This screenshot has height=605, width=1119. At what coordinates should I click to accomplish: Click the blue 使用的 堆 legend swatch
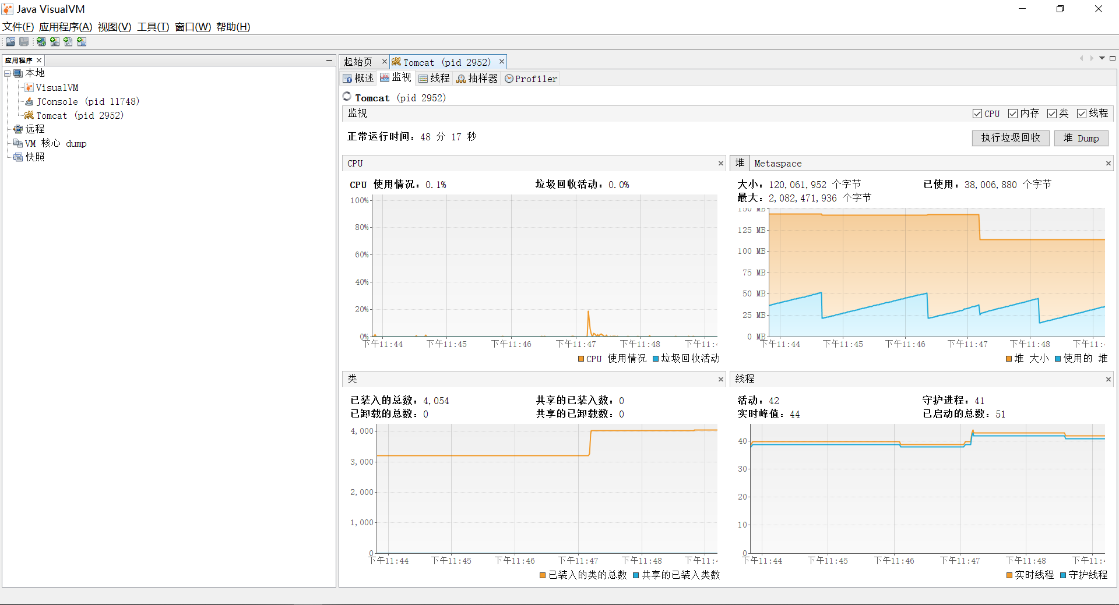1058,359
